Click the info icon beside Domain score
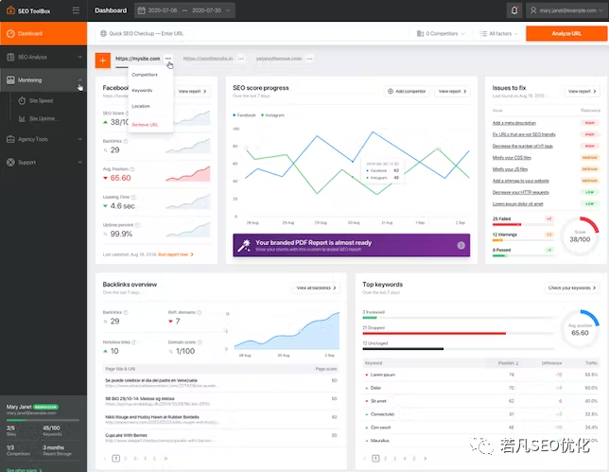The image size is (609, 472). 200,342
